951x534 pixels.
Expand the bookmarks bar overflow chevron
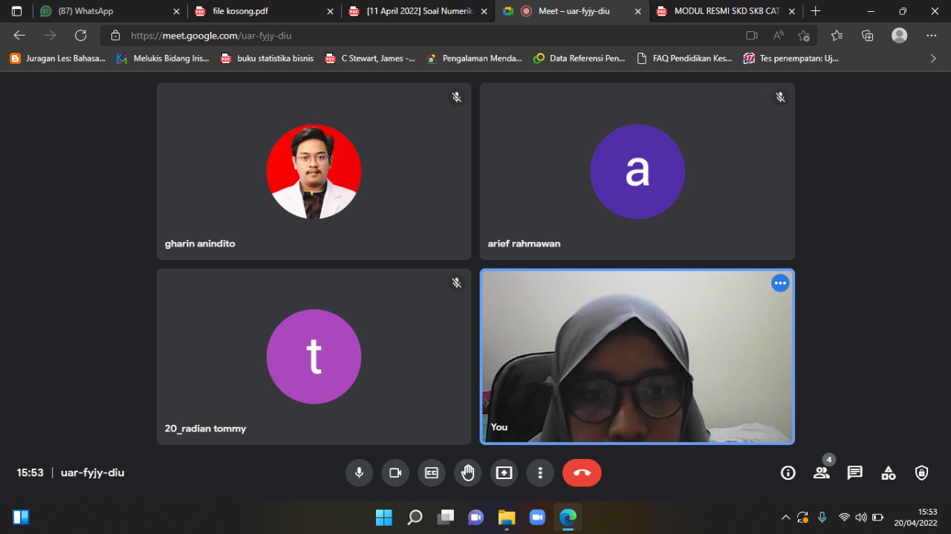pos(933,58)
